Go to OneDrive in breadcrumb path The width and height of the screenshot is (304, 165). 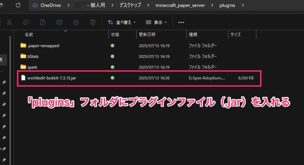[x=50, y=5]
